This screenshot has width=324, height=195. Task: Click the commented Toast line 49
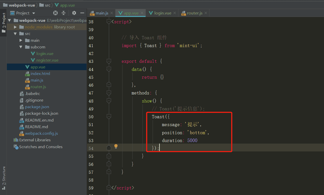(x=178, y=109)
